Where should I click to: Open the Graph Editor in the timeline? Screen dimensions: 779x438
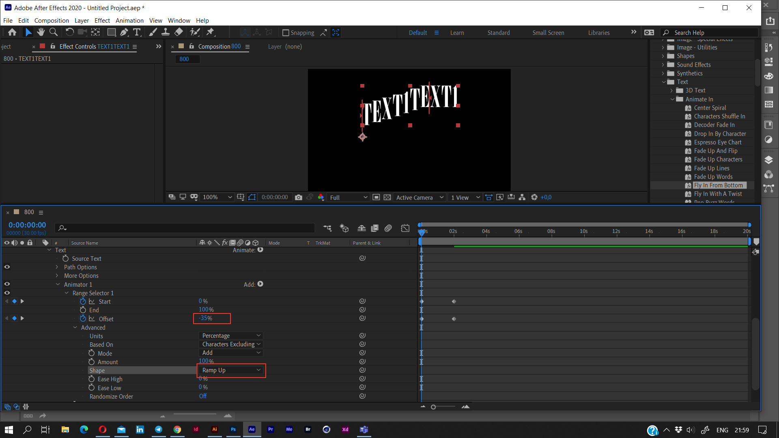coord(405,228)
